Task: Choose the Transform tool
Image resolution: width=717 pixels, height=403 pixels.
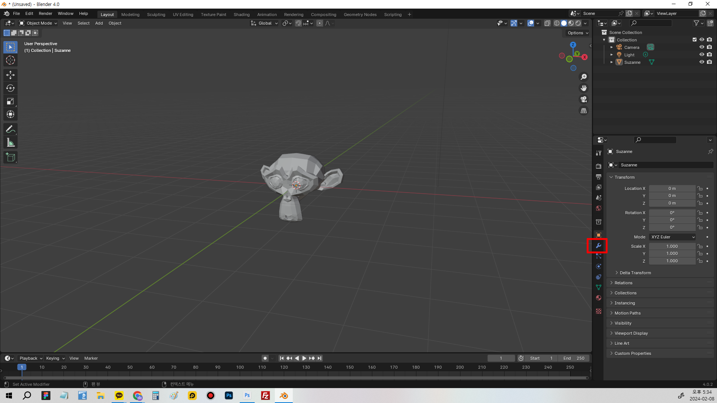Action: [10, 114]
